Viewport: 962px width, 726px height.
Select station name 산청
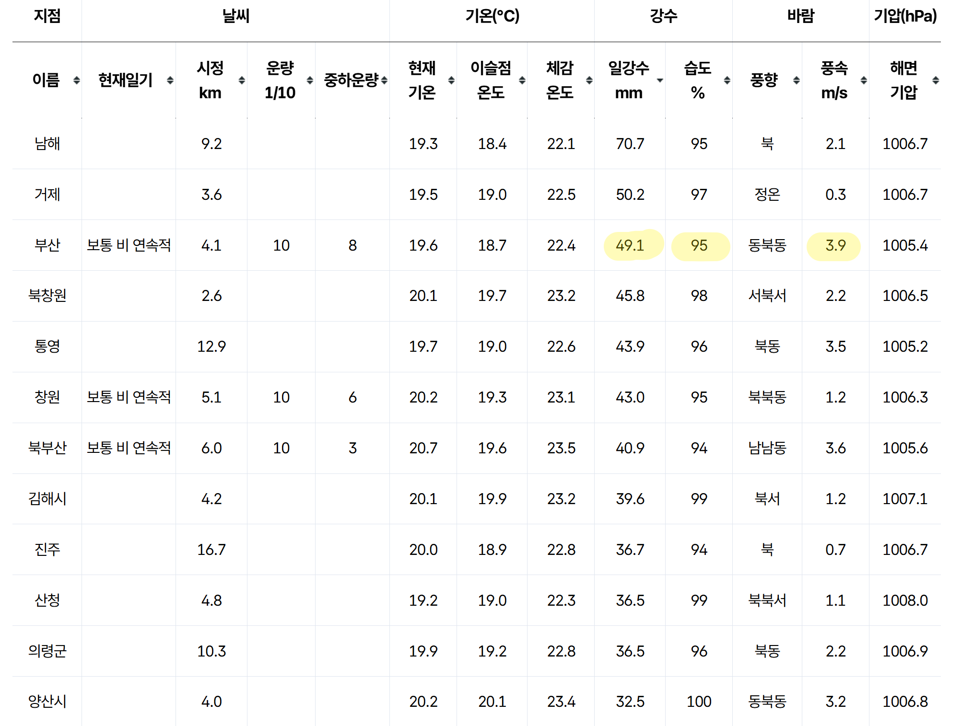click(47, 600)
